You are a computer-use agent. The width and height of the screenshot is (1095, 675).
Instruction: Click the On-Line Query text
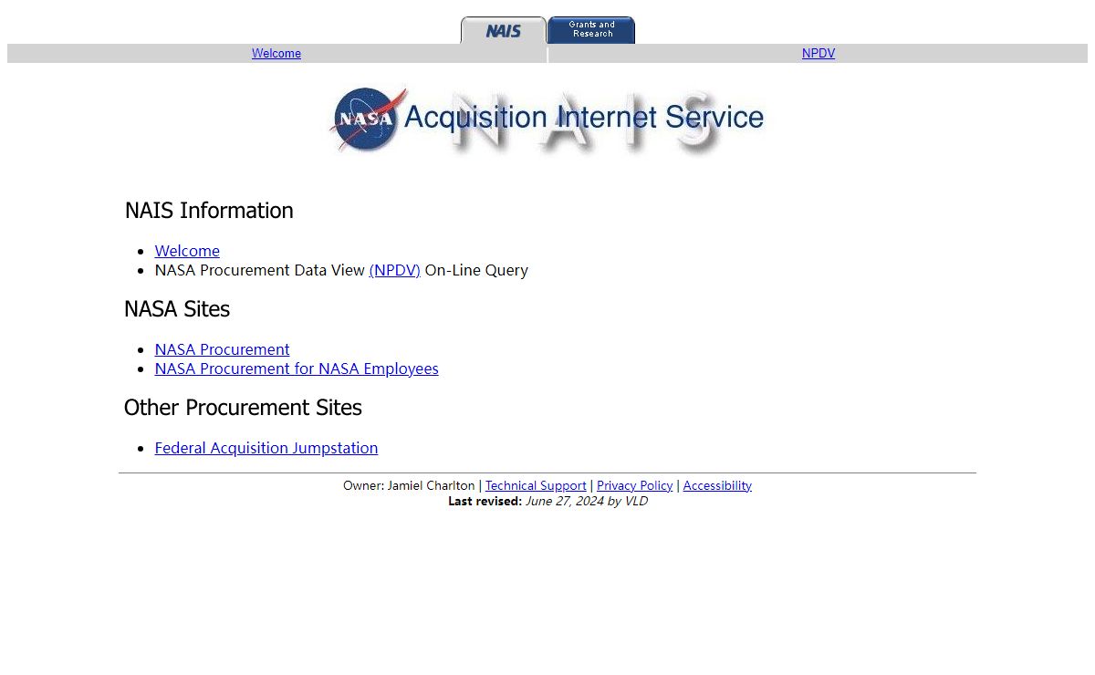[x=476, y=270]
